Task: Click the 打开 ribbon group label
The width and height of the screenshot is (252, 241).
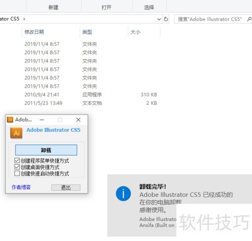Action: pyautogui.click(x=106, y=8)
